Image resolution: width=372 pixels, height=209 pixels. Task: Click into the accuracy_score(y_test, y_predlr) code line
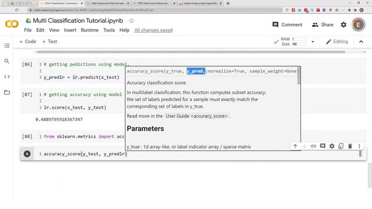(85, 154)
